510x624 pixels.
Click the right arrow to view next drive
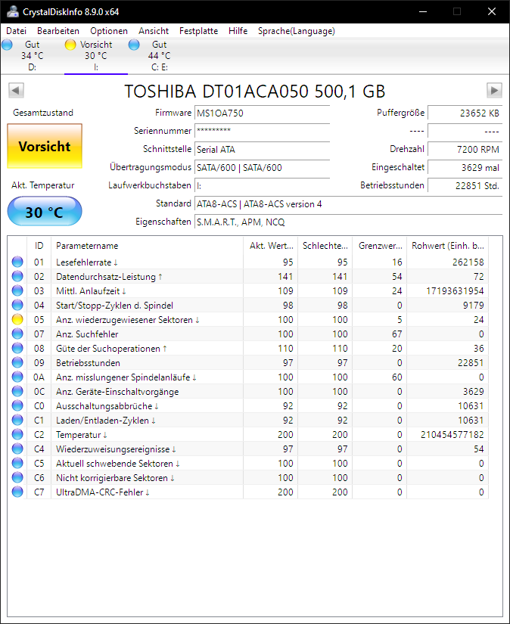pos(495,90)
